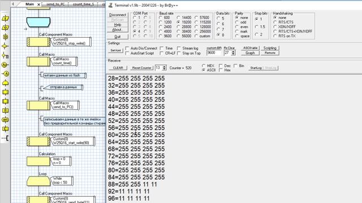362x203 pixels.
Task: Select the Goto Connection Point icon
Action: point(5,74)
